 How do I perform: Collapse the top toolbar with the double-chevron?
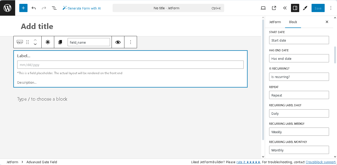coord(285,8)
